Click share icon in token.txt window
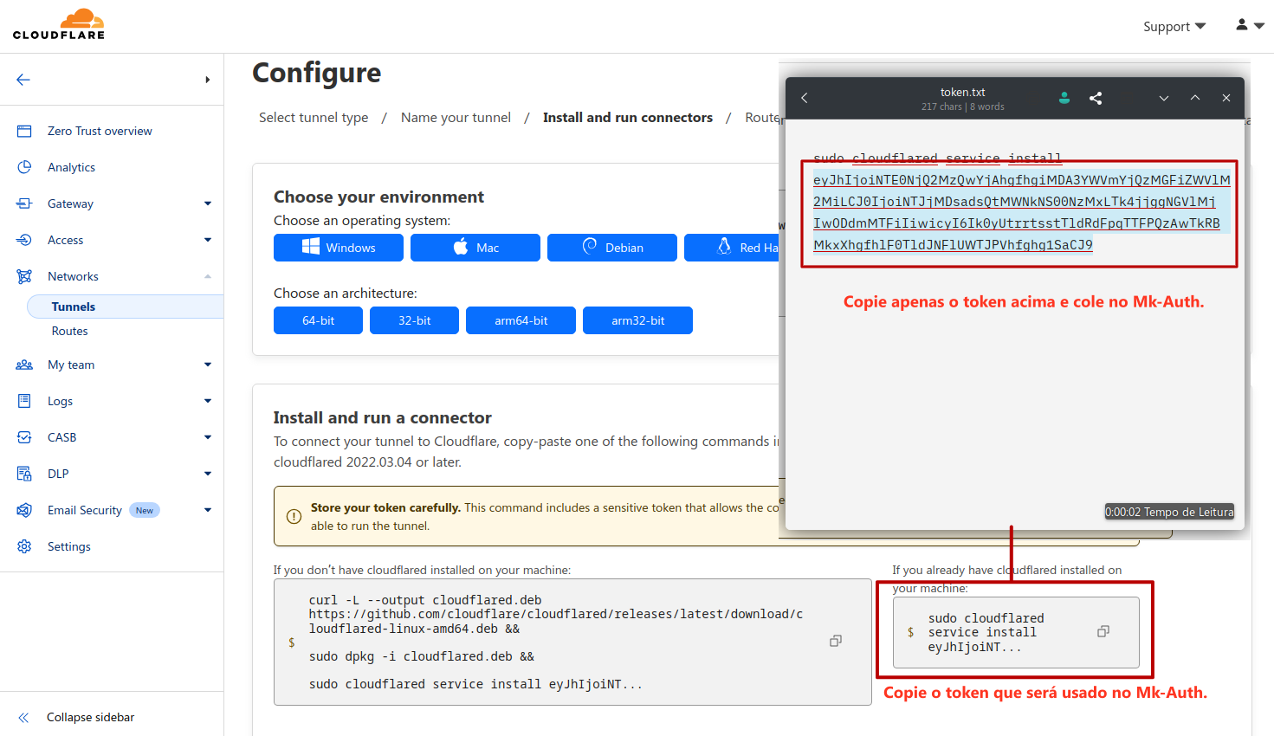The height and width of the screenshot is (736, 1274). [x=1096, y=99]
